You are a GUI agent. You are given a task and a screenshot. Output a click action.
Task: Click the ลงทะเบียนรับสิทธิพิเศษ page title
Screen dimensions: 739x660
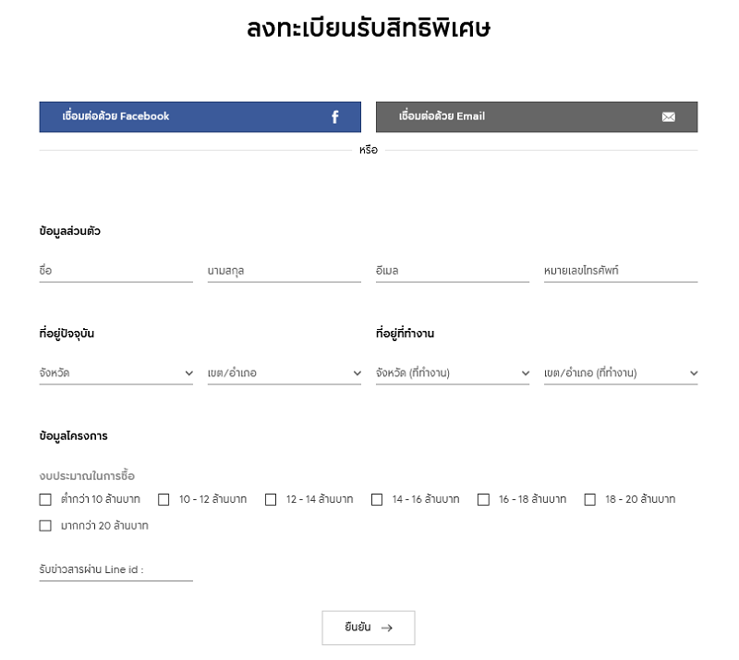(369, 28)
